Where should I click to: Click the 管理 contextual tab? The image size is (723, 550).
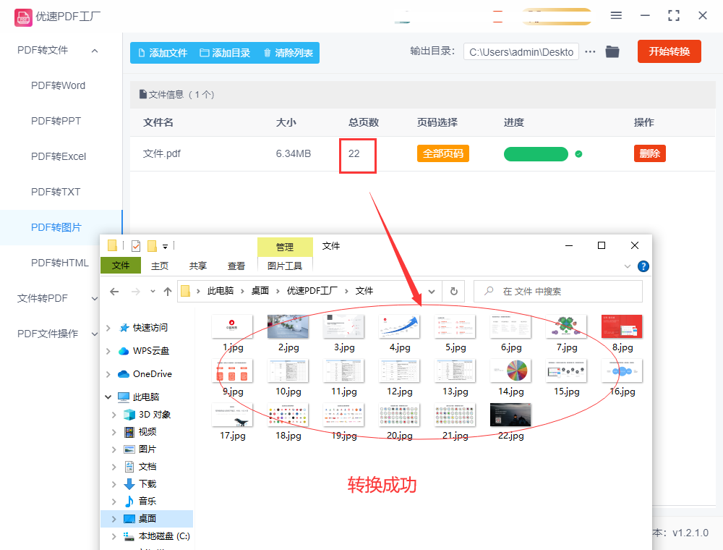point(285,247)
